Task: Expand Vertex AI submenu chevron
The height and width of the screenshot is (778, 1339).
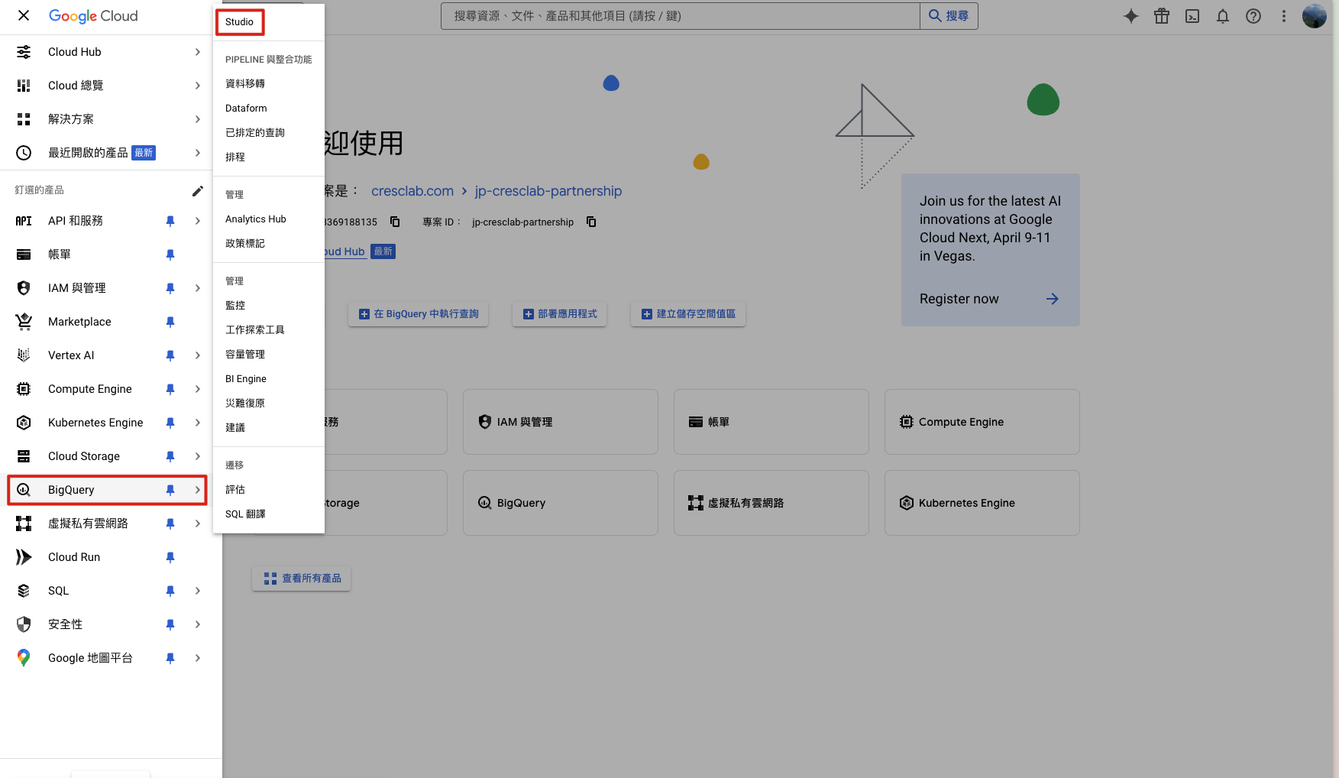Action: (198, 355)
